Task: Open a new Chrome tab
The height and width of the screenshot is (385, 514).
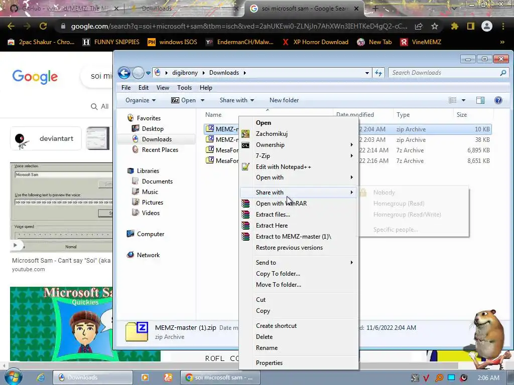Action: pyautogui.click(x=375, y=9)
